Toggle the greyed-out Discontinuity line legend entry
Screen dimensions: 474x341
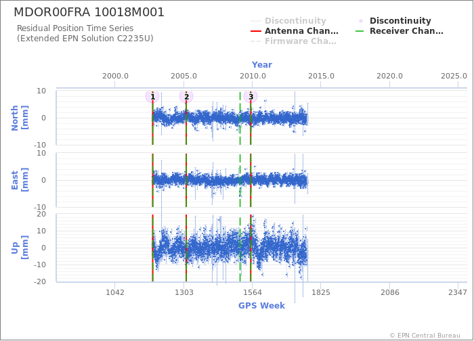[288, 21]
